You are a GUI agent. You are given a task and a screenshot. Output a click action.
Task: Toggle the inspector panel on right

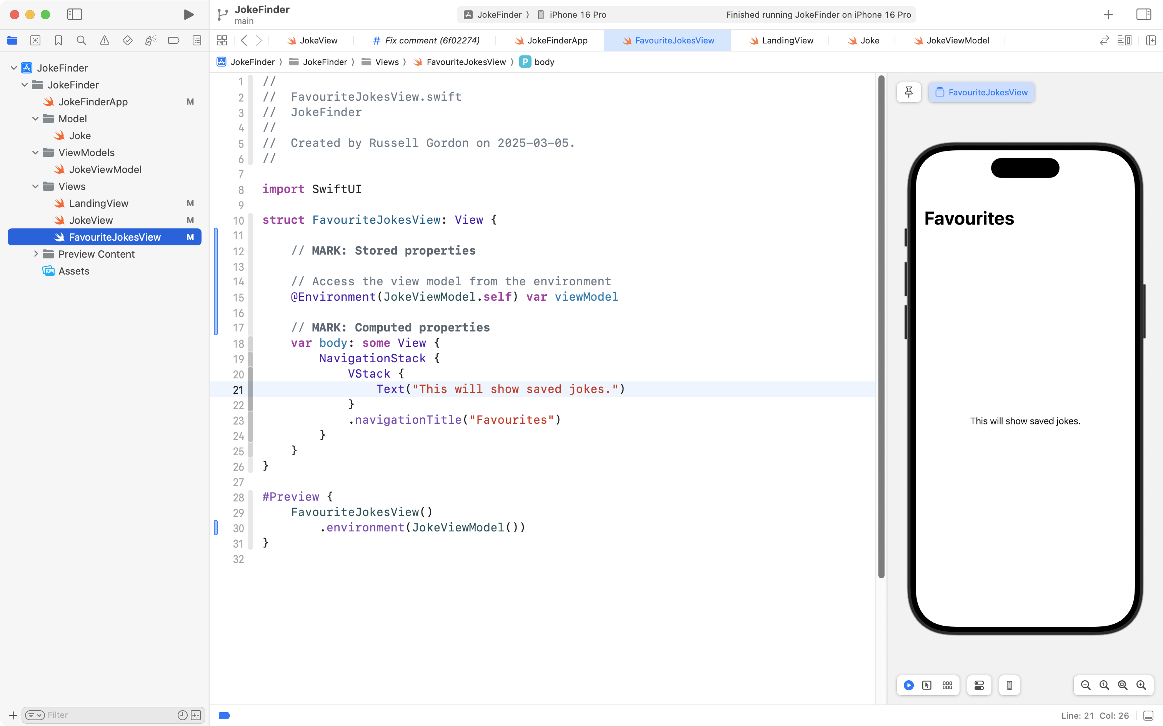[x=1143, y=14]
